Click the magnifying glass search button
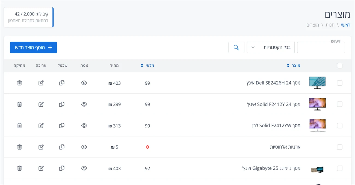 pyautogui.click(x=236, y=47)
